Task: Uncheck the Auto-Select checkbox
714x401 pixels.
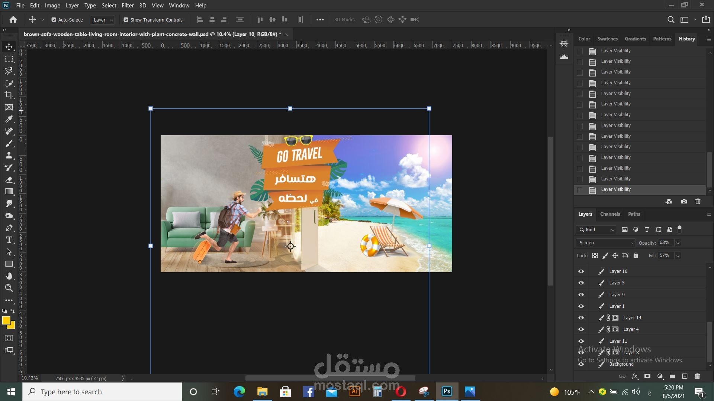Action: [x=54, y=20]
